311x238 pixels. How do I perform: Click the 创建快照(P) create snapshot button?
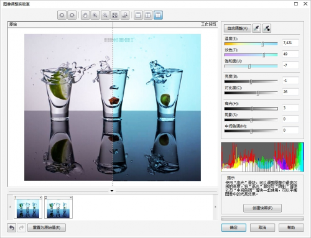tap(262, 208)
